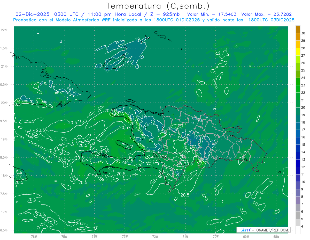Click legend value 23
The image size is (310, 240).
pos(303,85)
